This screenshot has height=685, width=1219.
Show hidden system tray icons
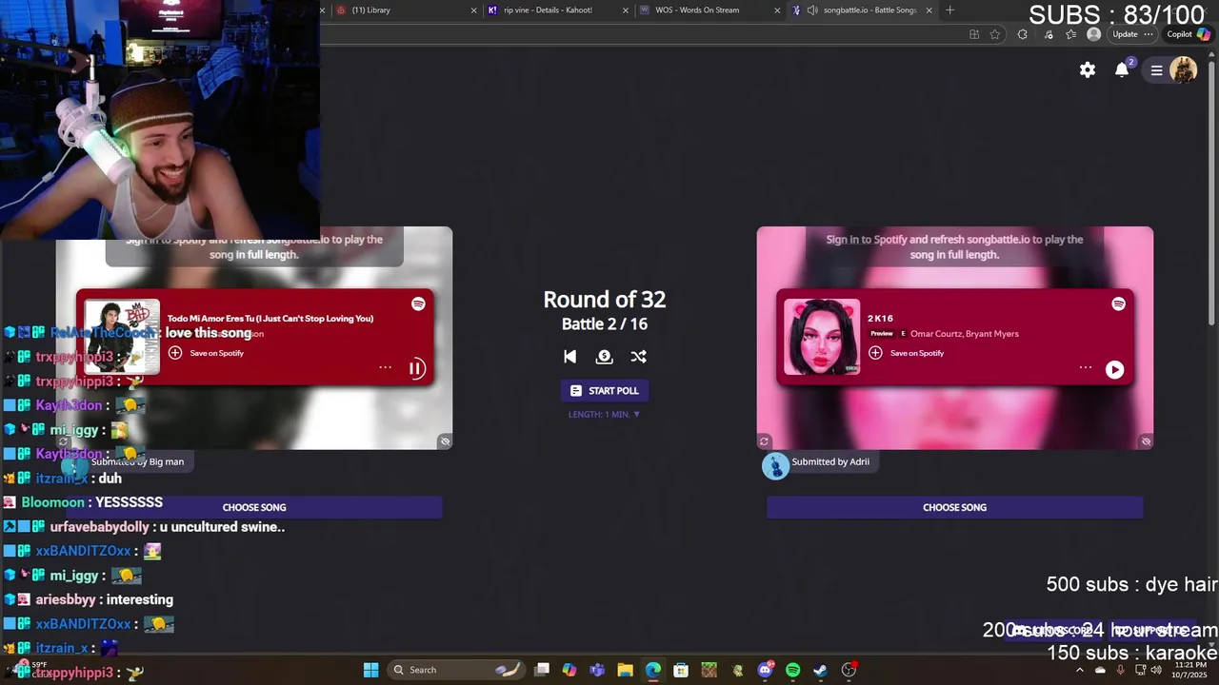(1080, 670)
